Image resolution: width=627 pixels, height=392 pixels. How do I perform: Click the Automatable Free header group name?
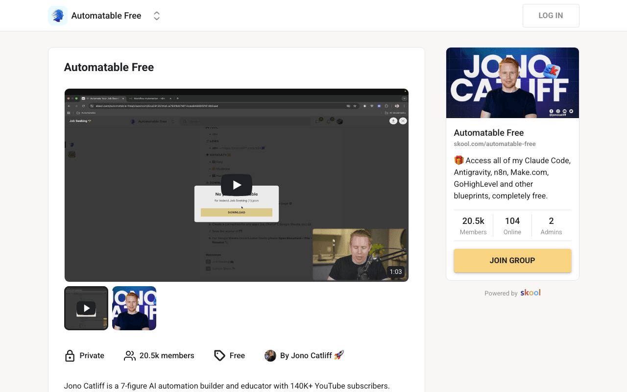pyautogui.click(x=106, y=16)
